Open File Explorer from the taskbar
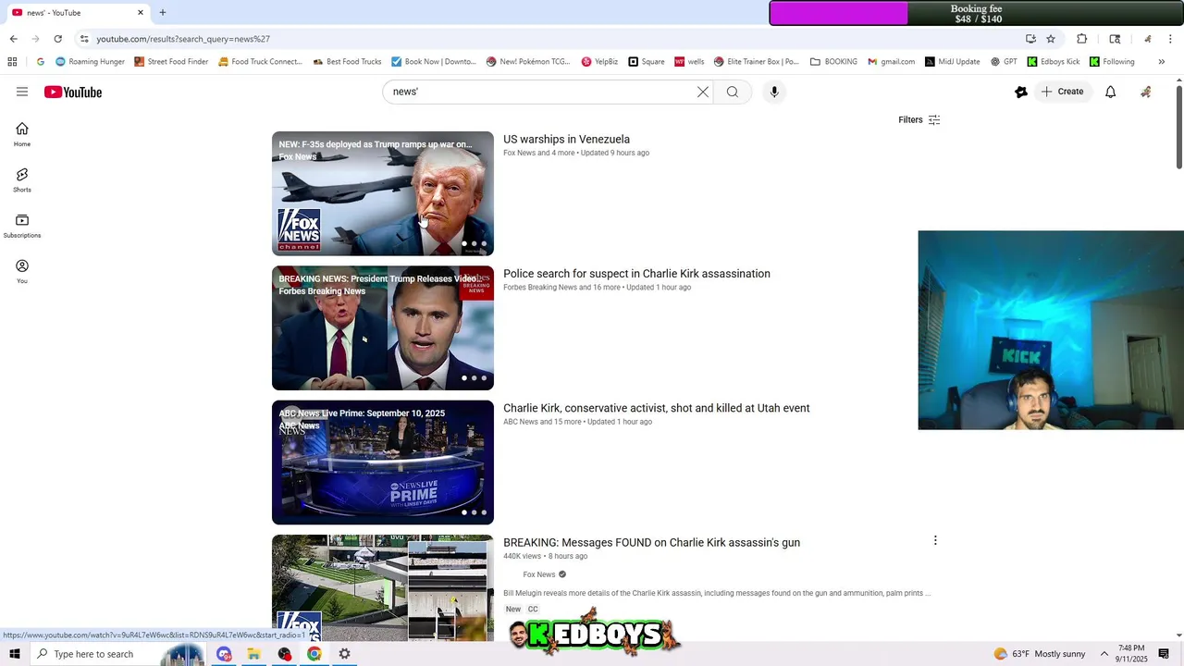Screen dimensions: 1184x666 pyautogui.click(x=253, y=654)
